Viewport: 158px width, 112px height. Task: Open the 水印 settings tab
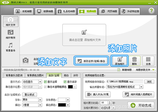(x=76, y=75)
